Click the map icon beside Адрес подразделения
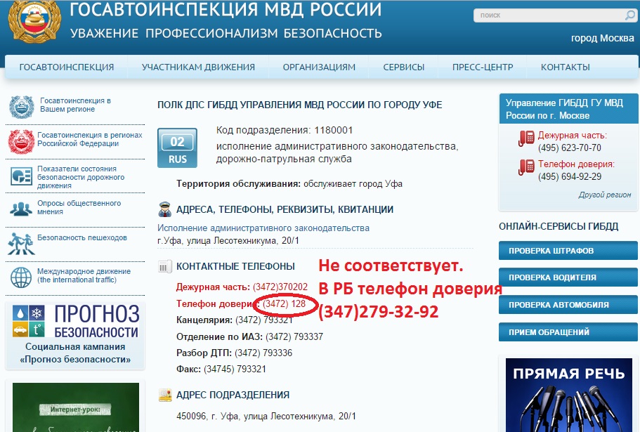This screenshot has height=432, width=640. click(x=165, y=395)
